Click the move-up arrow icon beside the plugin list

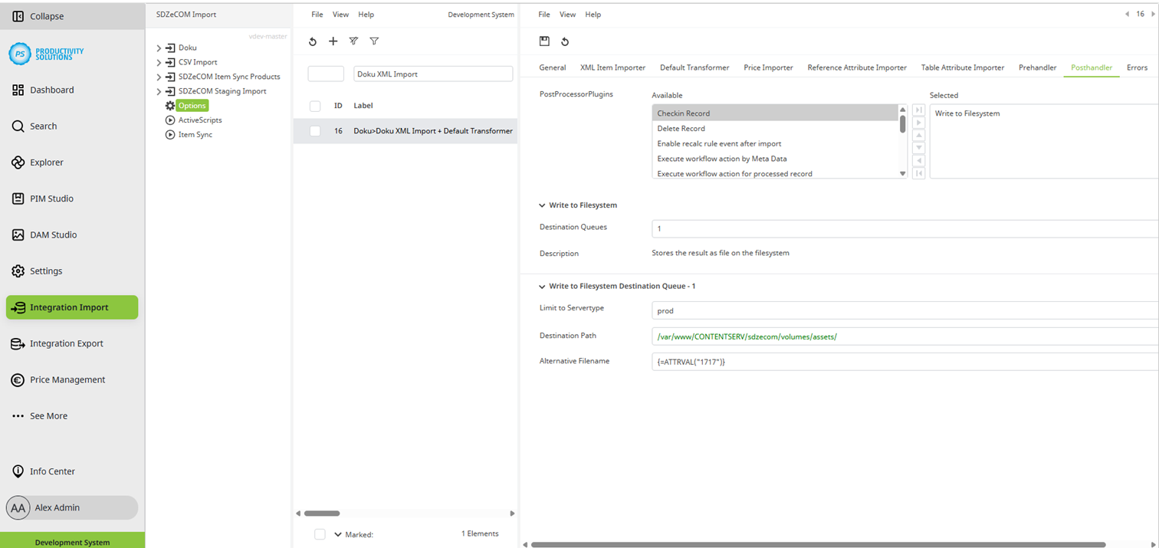point(918,136)
